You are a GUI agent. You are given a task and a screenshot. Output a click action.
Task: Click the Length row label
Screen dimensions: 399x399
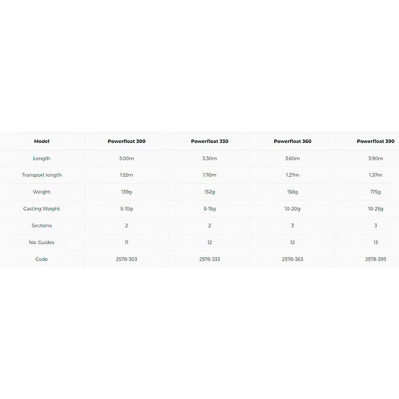coord(42,158)
